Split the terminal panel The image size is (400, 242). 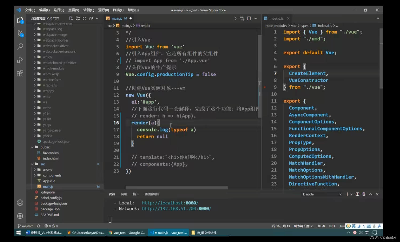point(357,194)
